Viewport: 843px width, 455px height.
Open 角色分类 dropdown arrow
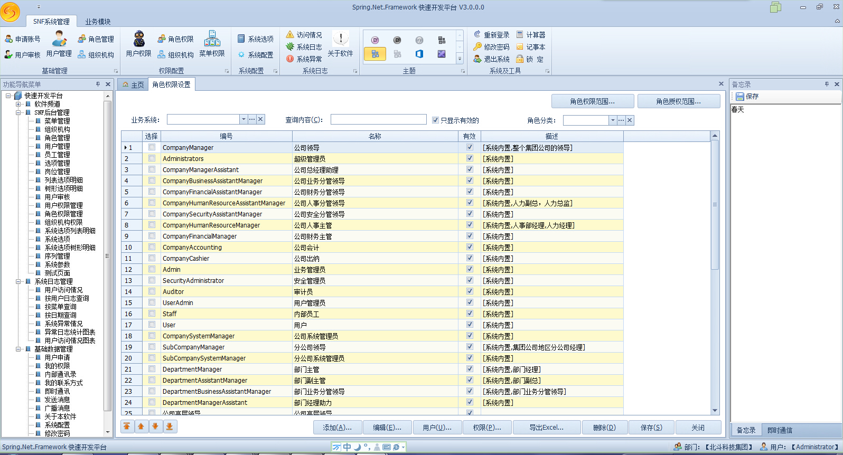[x=613, y=120]
